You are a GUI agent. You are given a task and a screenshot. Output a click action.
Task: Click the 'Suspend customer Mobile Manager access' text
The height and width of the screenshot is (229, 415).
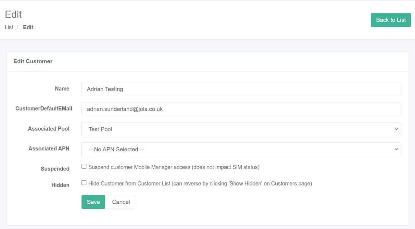click(x=174, y=167)
